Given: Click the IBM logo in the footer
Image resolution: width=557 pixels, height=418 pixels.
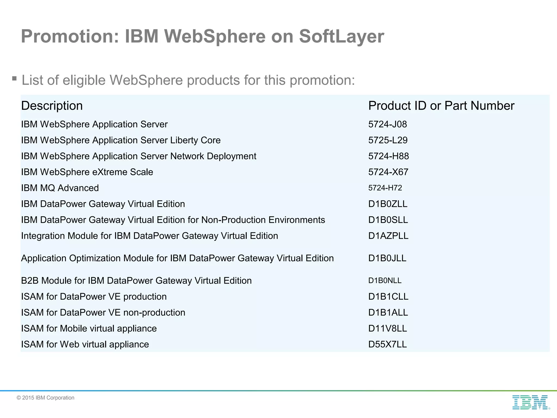Looking at the screenshot, I should click(531, 402).
